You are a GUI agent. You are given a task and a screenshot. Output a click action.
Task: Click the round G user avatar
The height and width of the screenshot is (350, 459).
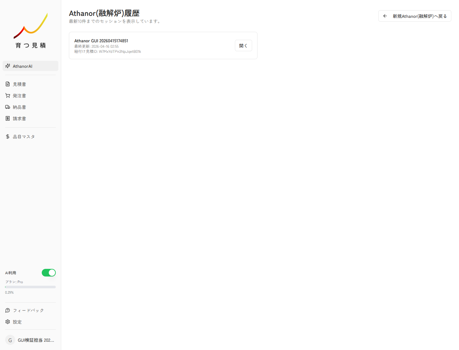click(x=10, y=340)
